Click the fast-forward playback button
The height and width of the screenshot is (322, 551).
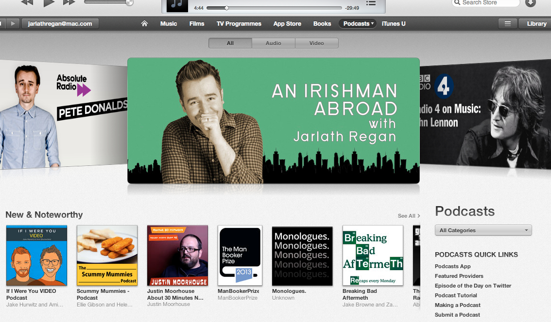point(69,2)
